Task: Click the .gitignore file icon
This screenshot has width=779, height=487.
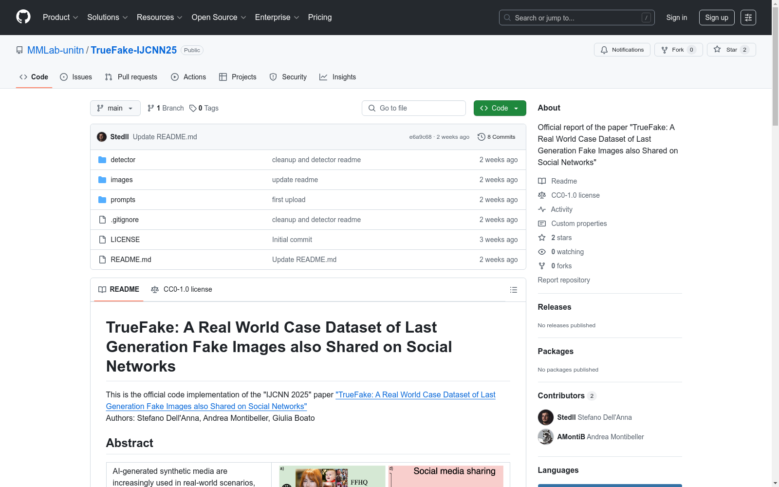Action: 102,220
